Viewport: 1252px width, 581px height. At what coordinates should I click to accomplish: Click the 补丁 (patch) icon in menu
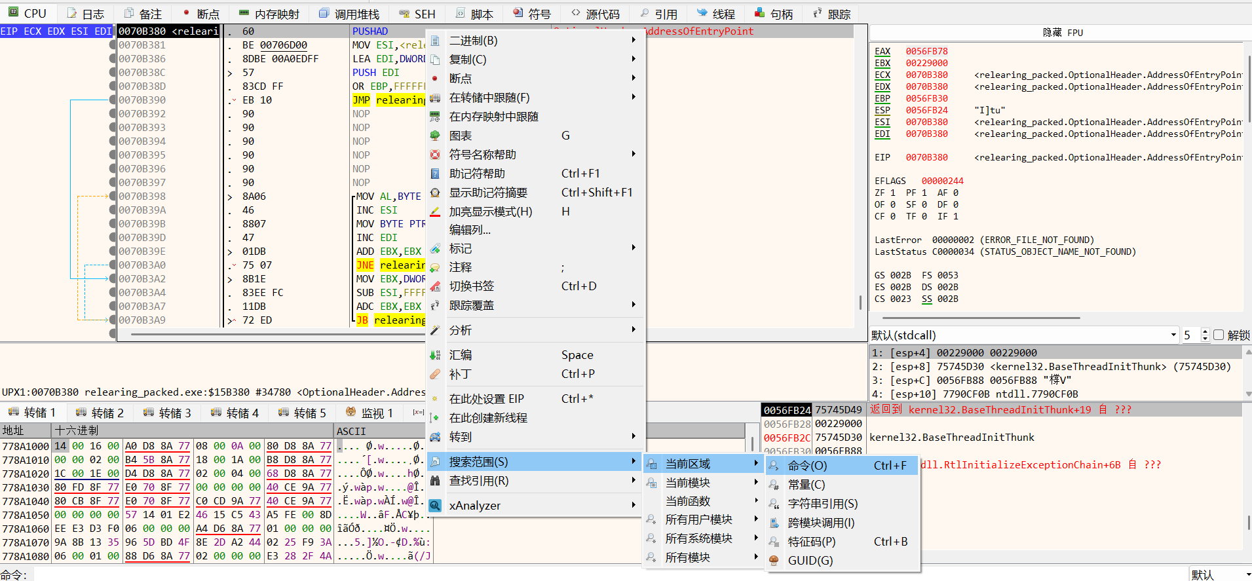click(x=435, y=374)
